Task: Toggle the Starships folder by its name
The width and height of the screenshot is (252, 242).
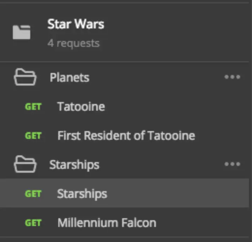Action: 74,164
